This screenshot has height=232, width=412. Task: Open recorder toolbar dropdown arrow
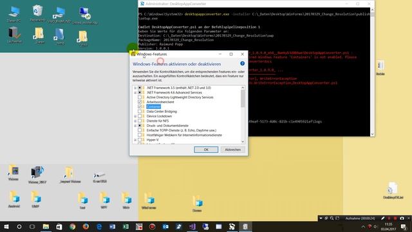[x=321, y=218]
